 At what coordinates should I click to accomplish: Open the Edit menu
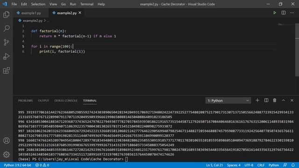click(x=24, y=4)
